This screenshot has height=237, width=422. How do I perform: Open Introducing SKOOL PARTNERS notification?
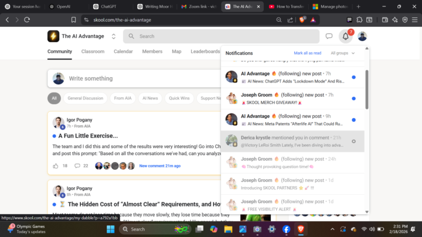(x=292, y=184)
